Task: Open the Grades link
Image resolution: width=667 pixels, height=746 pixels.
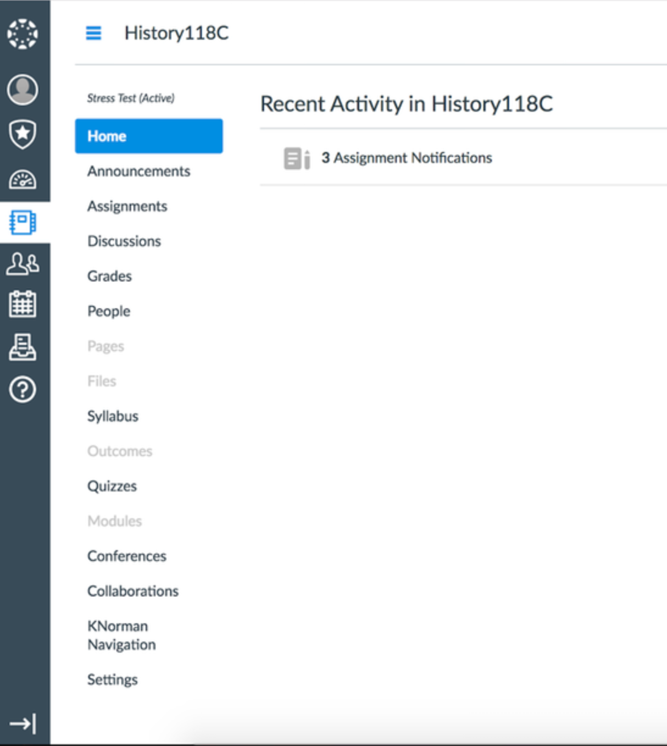Action: click(x=109, y=277)
